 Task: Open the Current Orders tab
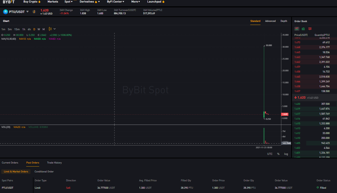tap(10, 163)
